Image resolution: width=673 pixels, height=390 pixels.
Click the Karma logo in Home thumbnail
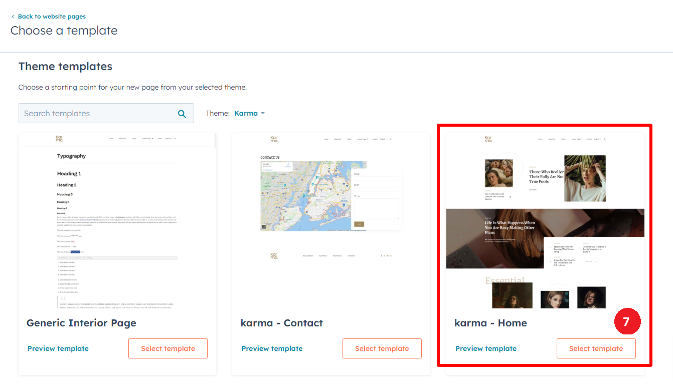pyautogui.click(x=488, y=139)
